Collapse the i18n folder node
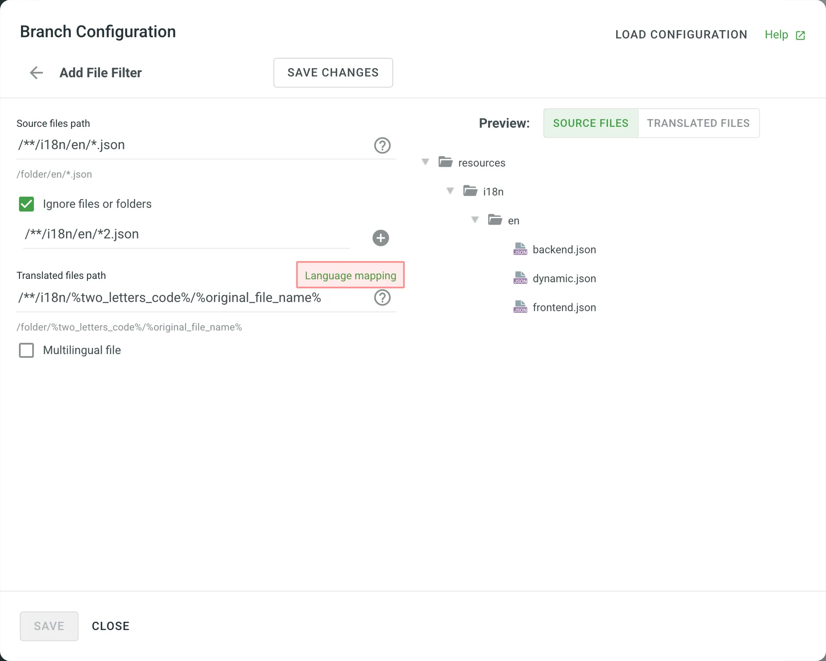This screenshot has height=661, width=826. click(x=450, y=191)
